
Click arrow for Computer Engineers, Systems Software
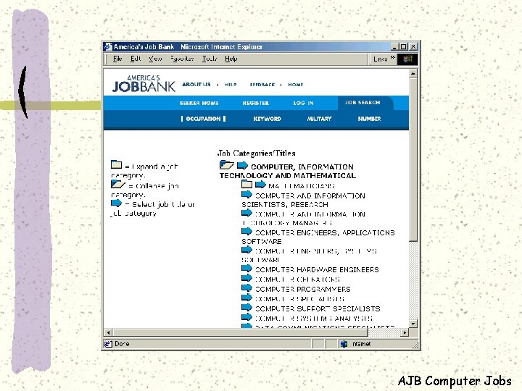[246, 250]
